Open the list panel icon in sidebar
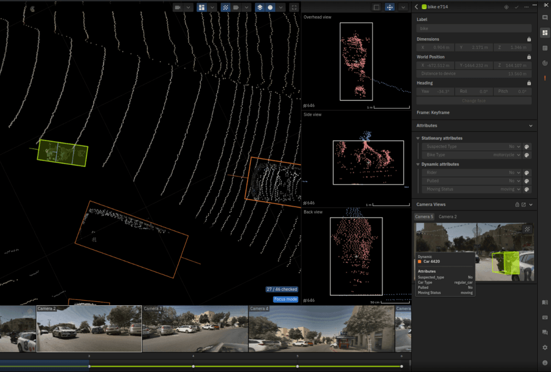The height and width of the screenshot is (372, 551). 545,48
